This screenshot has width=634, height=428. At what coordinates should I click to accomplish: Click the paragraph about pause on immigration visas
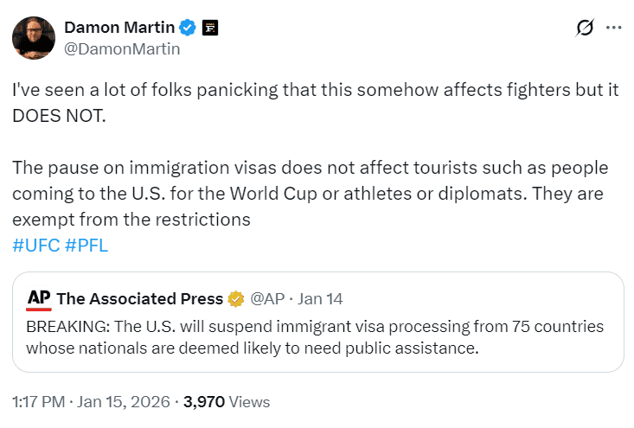pos(308,193)
